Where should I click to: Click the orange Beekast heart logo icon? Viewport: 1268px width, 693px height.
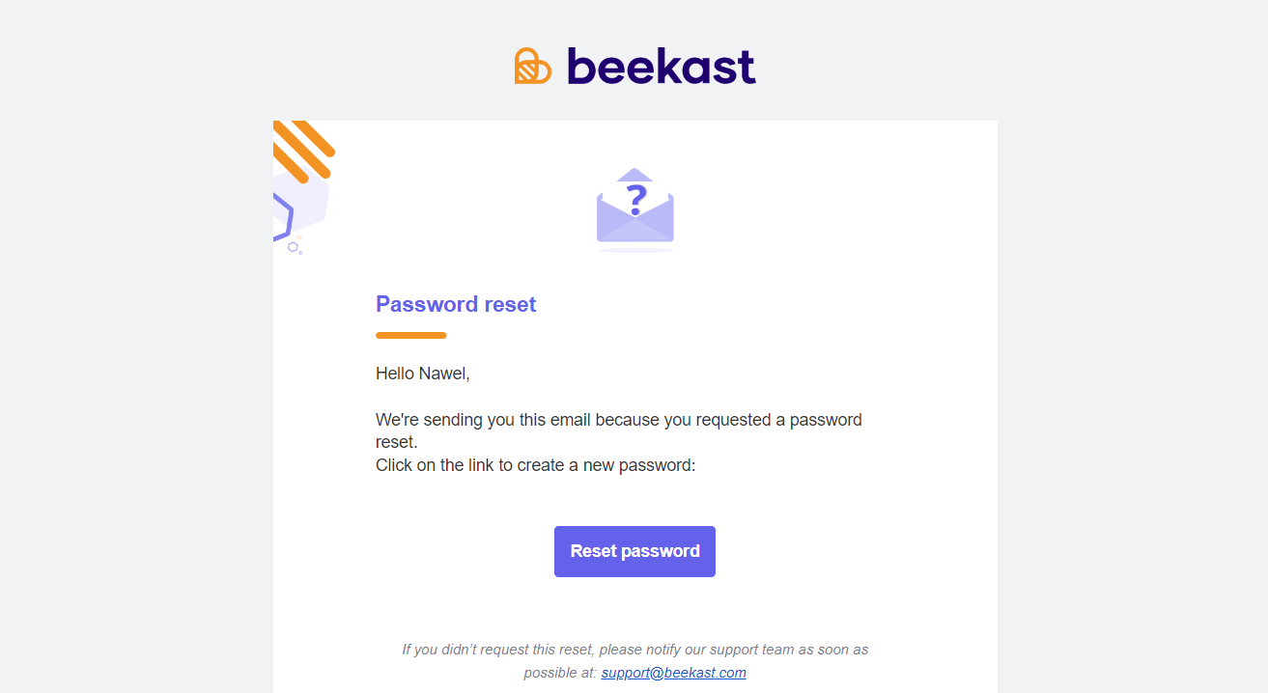pyautogui.click(x=533, y=66)
